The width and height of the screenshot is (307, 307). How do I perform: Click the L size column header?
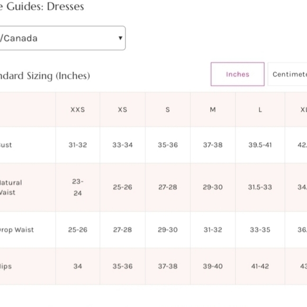coord(260,110)
